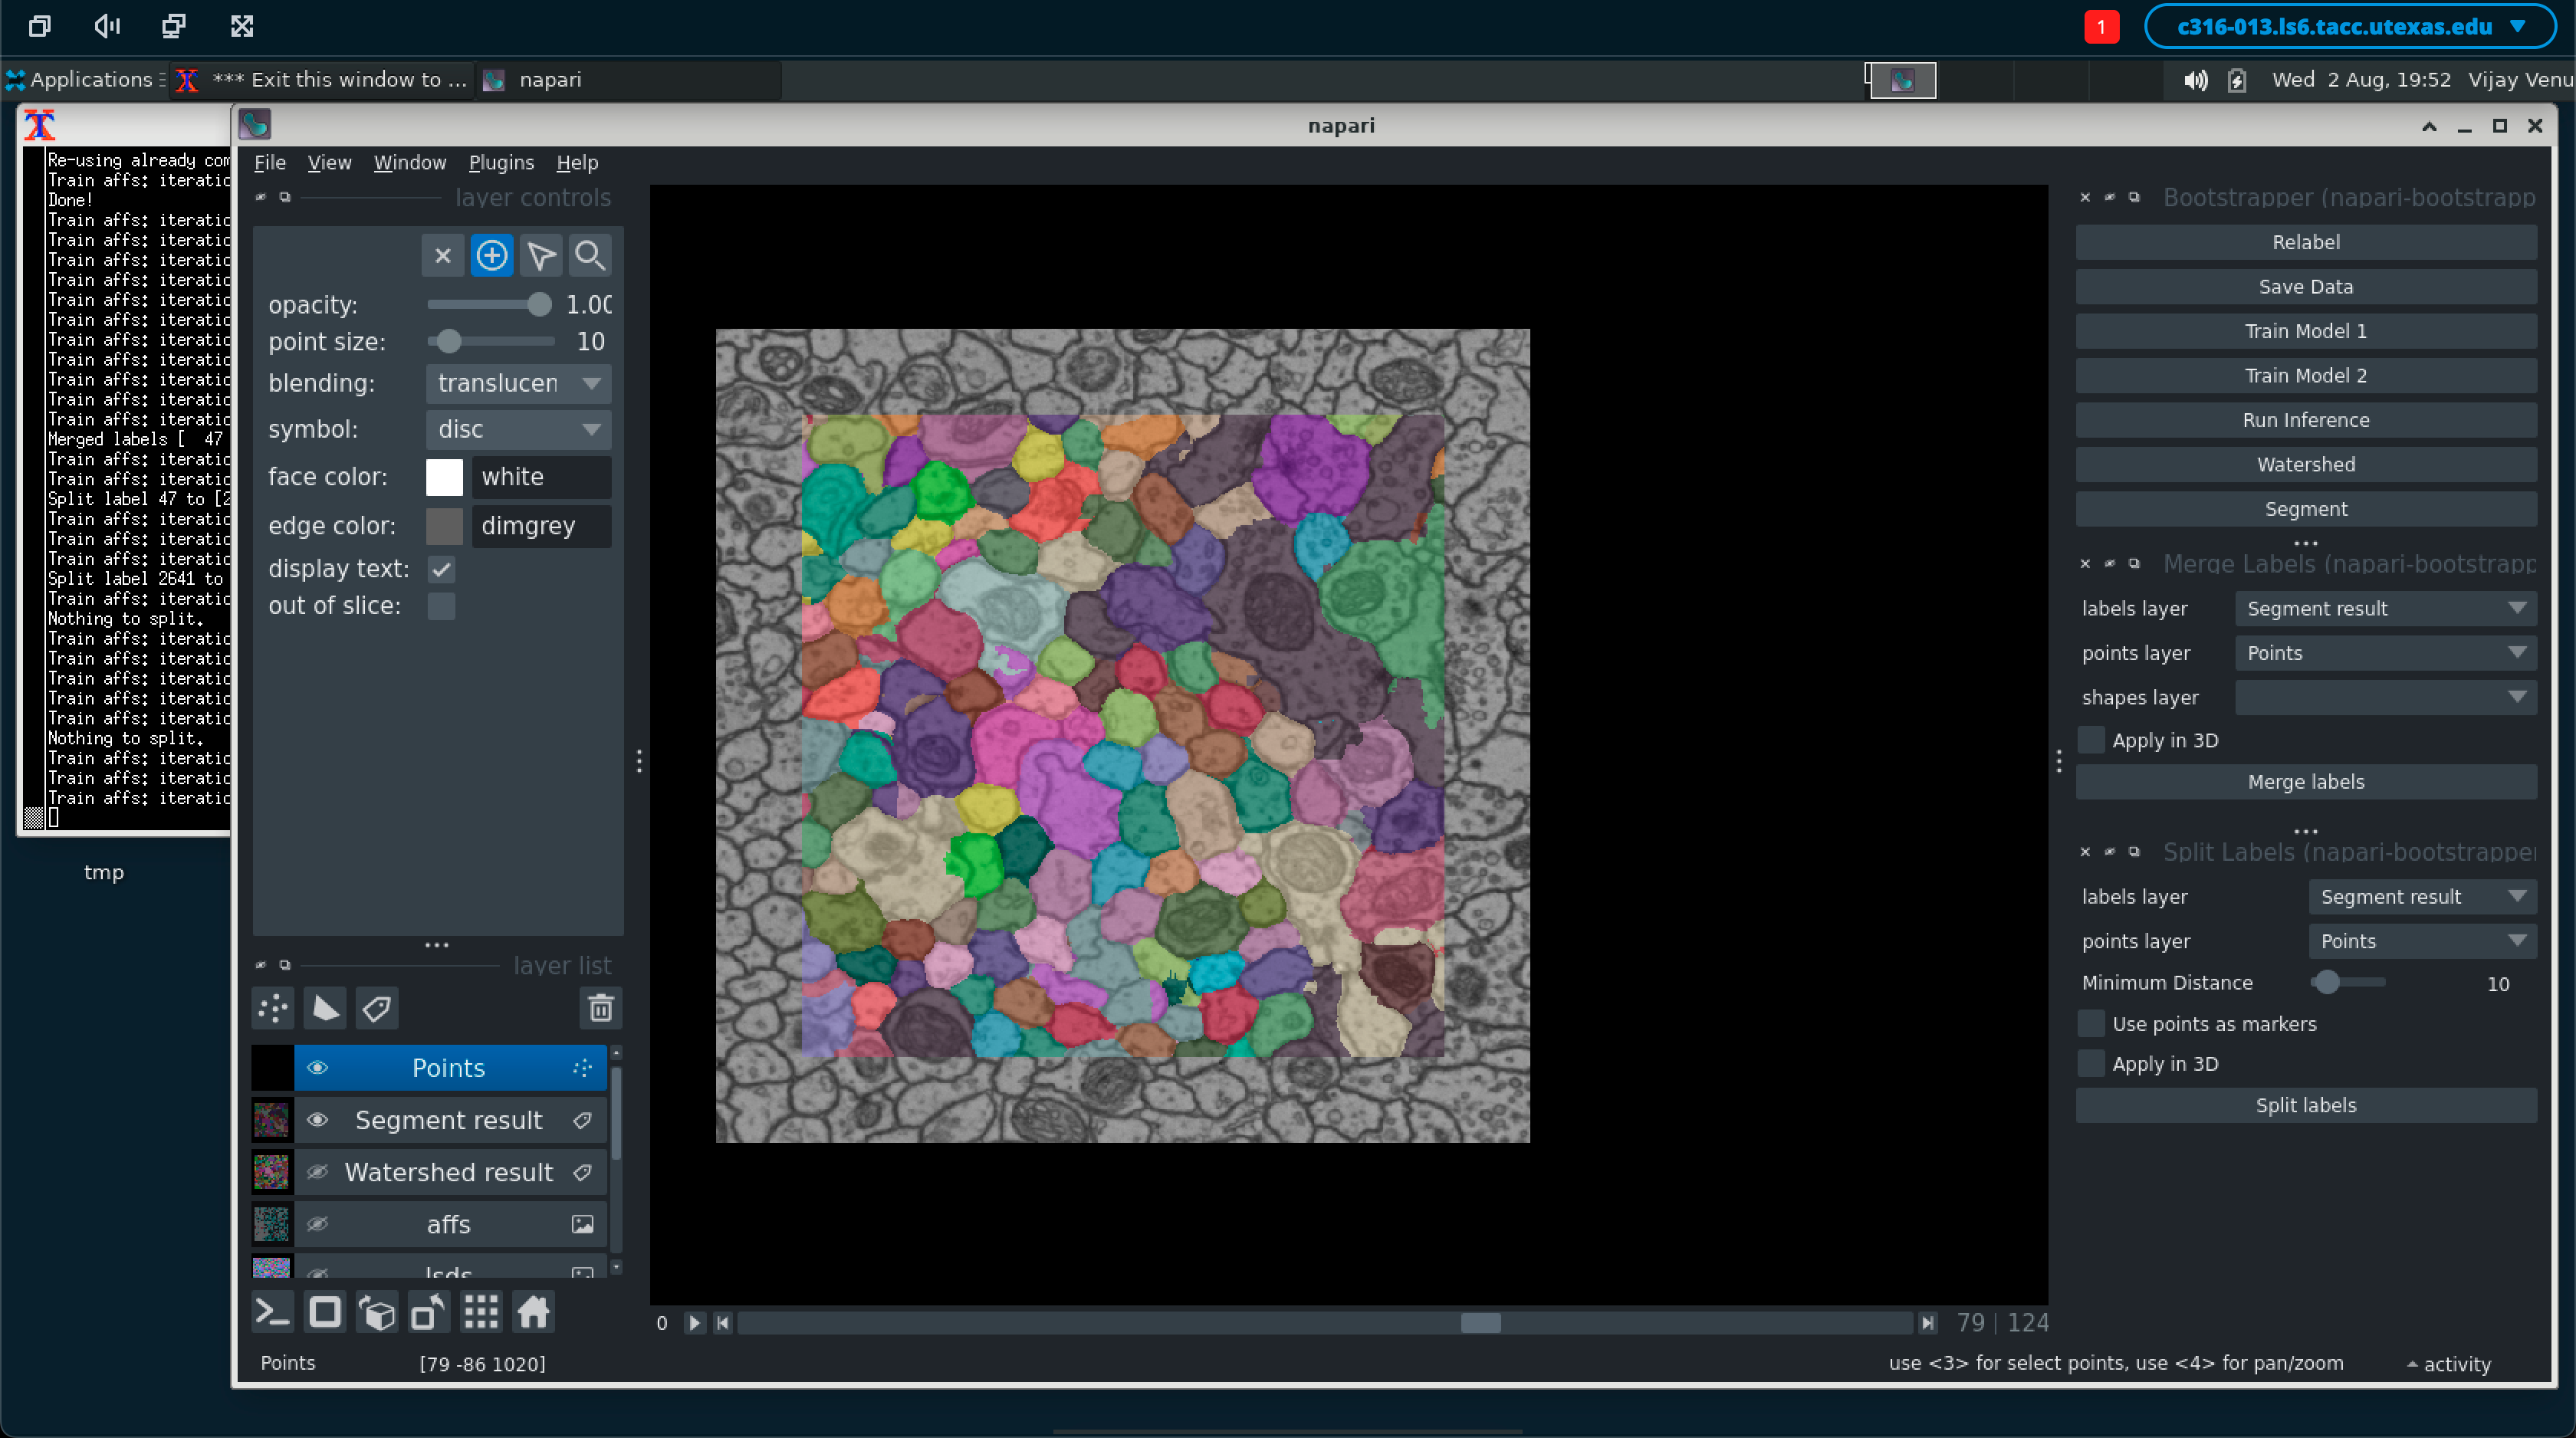Open the Plugins menu
Image resolution: width=2576 pixels, height=1438 pixels.
click(x=501, y=162)
